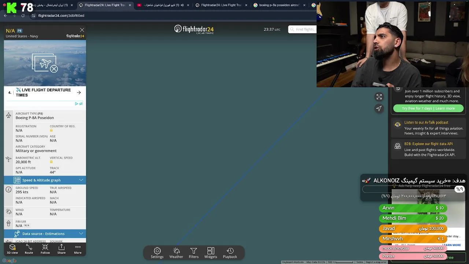The width and height of the screenshot is (469, 264).
Task: Click United States - Navy operator text
Action: (22, 36)
